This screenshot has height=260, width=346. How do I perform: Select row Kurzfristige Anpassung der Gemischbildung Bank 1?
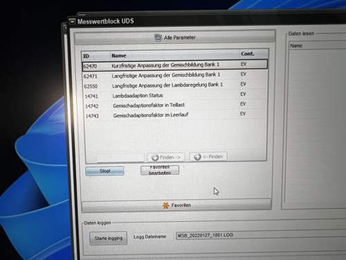[x=175, y=64]
